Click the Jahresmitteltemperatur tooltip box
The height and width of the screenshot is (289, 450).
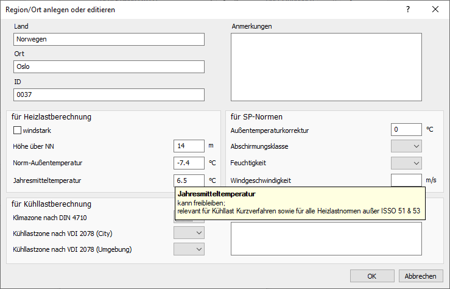300,204
